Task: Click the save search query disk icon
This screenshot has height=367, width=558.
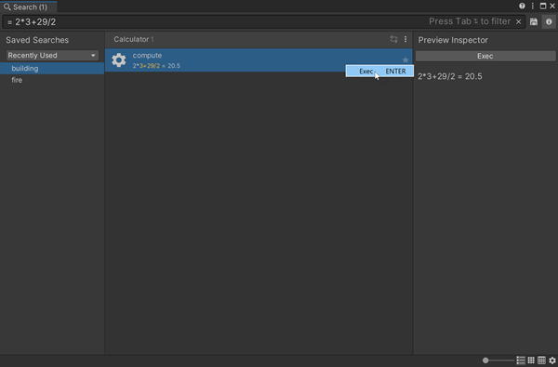Action: point(534,21)
